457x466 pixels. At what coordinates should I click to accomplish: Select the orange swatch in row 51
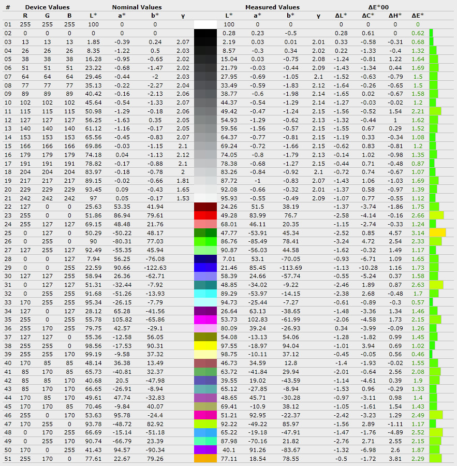coord(205,458)
